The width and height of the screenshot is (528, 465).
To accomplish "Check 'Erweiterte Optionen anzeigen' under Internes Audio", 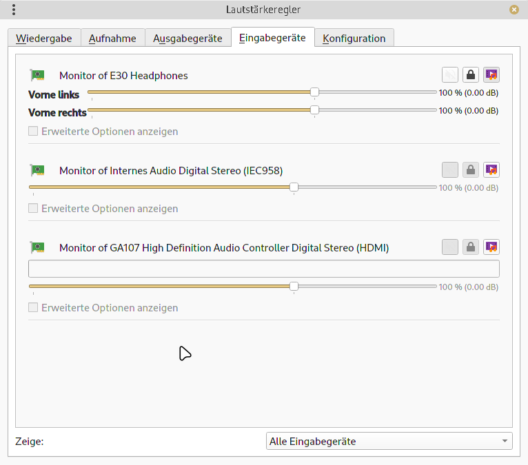I will coord(33,208).
